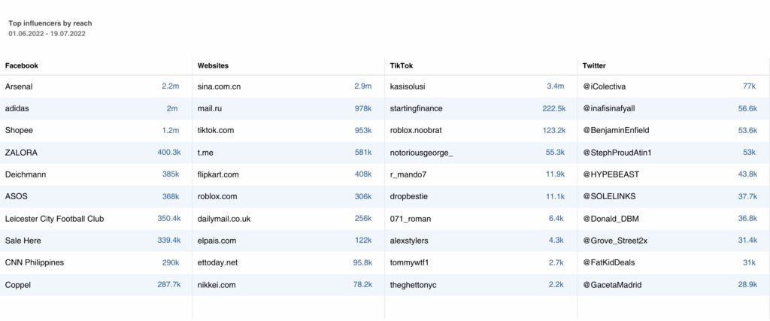Click the ZALORA influencer name

pyautogui.click(x=21, y=153)
